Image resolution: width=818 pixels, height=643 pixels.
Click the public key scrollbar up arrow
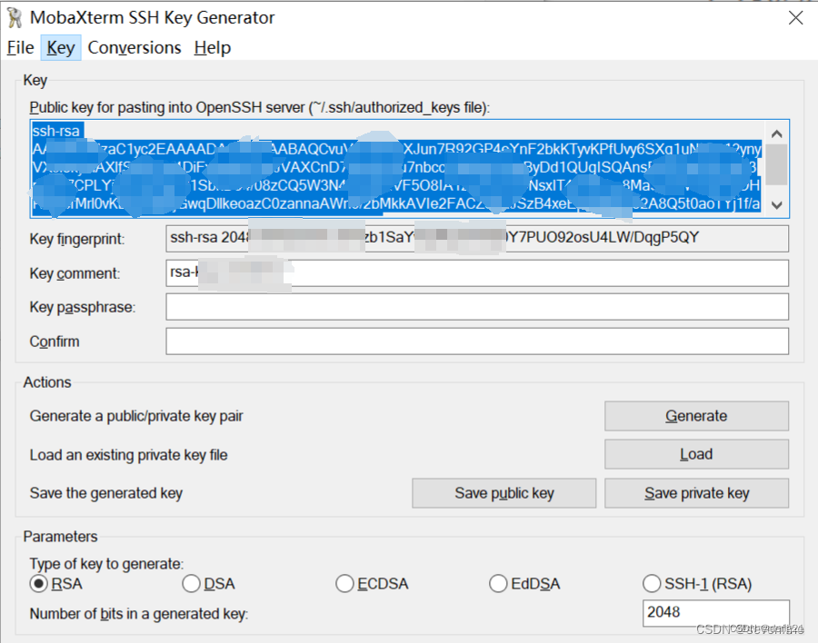pos(776,134)
